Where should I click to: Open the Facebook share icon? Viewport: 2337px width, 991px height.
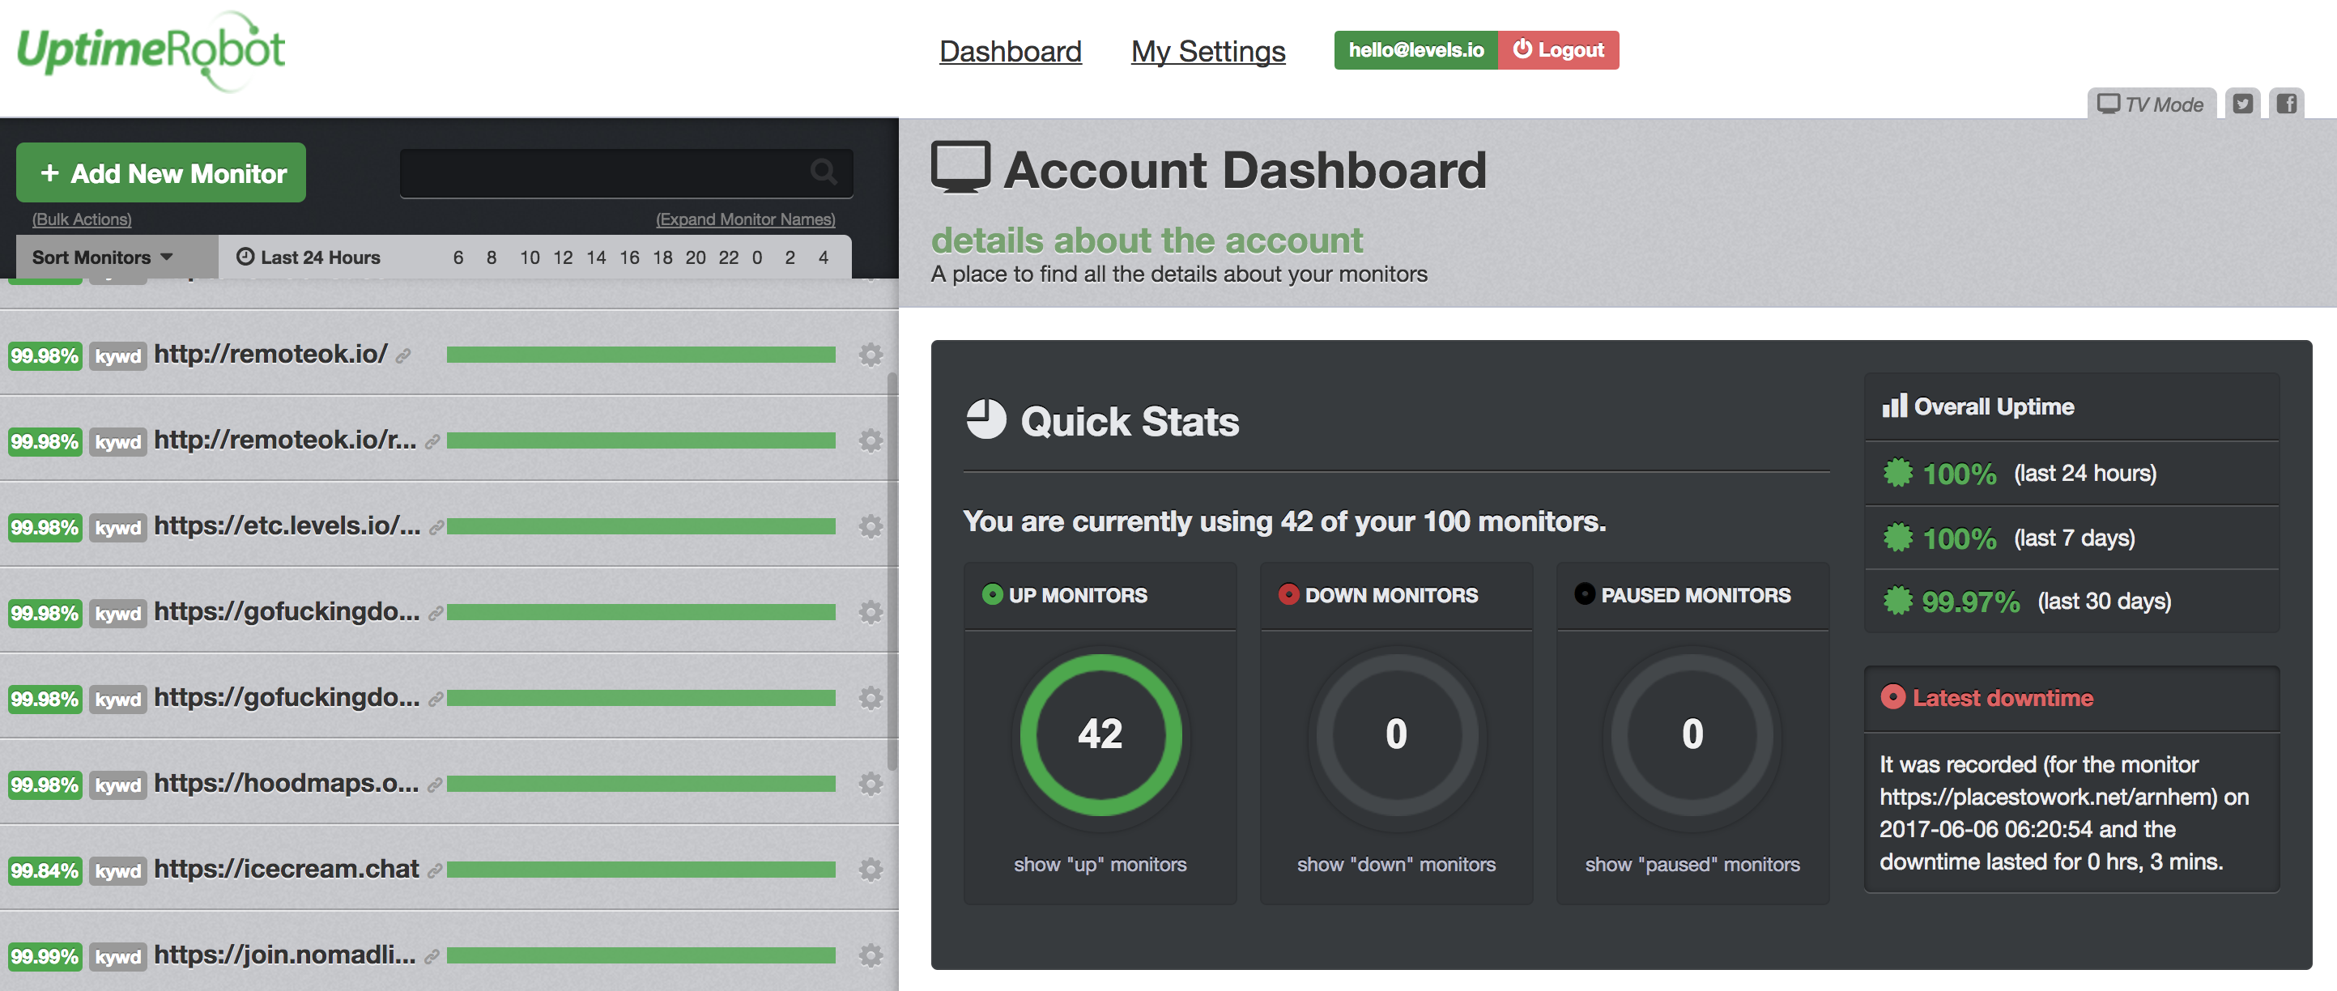coord(2286,104)
